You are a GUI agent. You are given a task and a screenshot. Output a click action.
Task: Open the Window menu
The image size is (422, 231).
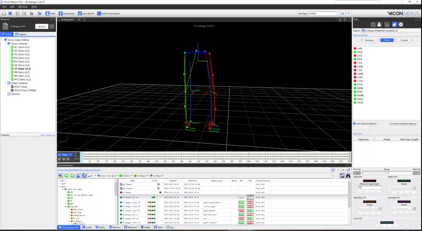[23, 7]
